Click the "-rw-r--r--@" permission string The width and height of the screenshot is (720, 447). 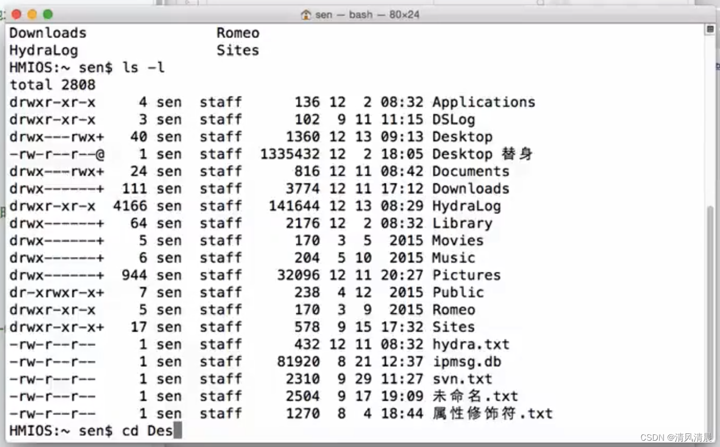[57, 154]
